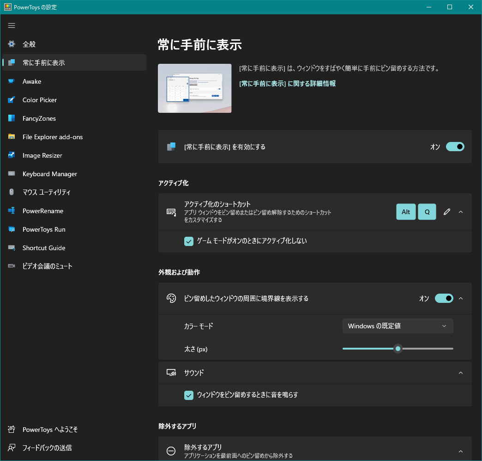Open the カラー モード dropdown
Image resolution: width=482 pixels, height=461 pixels.
pyautogui.click(x=398, y=326)
